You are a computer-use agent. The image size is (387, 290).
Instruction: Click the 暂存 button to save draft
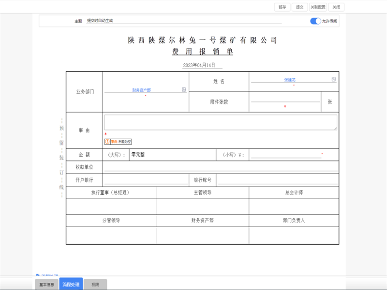pos(281,7)
